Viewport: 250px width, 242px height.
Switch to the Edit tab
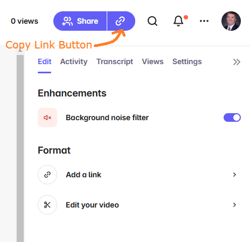tap(45, 61)
